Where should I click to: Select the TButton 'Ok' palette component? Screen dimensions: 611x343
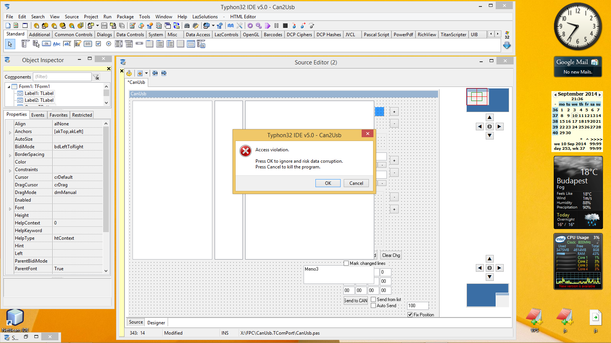click(46, 44)
